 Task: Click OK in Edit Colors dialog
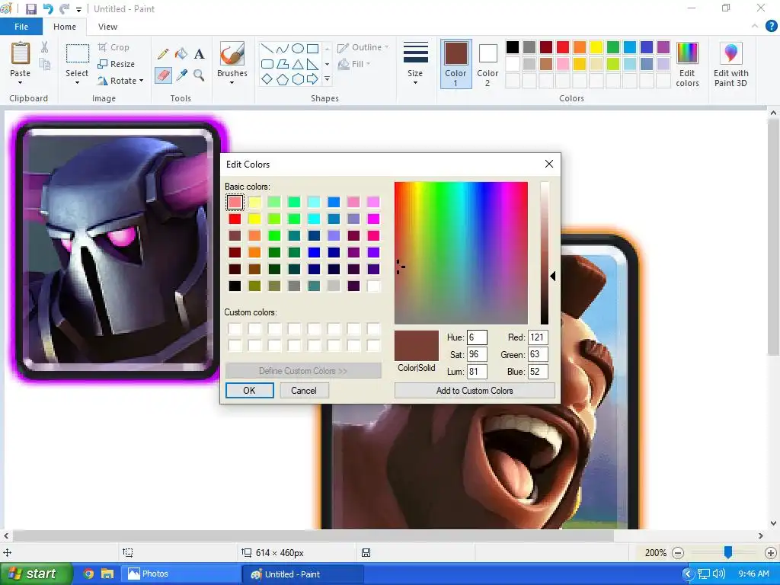coord(249,391)
